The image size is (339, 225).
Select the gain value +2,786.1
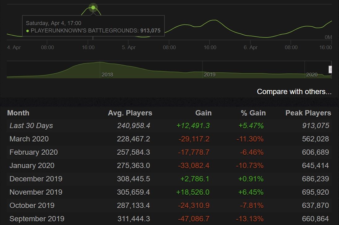(195, 179)
